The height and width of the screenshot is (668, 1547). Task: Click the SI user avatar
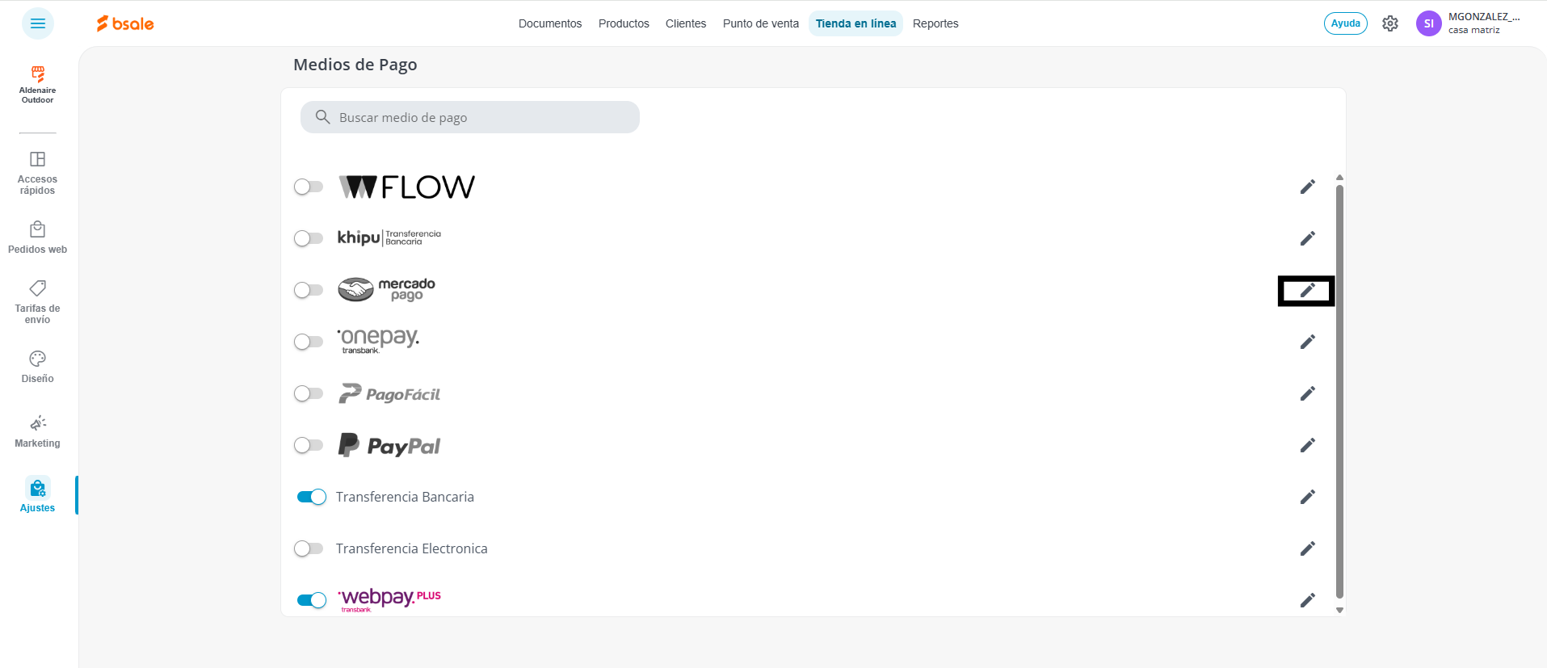1428,23
